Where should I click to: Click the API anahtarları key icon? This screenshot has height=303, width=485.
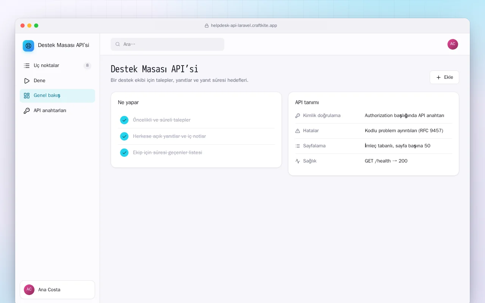tap(27, 111)
